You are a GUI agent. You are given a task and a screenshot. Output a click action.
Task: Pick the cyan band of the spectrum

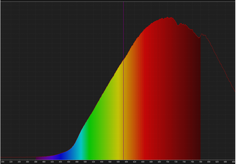[78, 145]
